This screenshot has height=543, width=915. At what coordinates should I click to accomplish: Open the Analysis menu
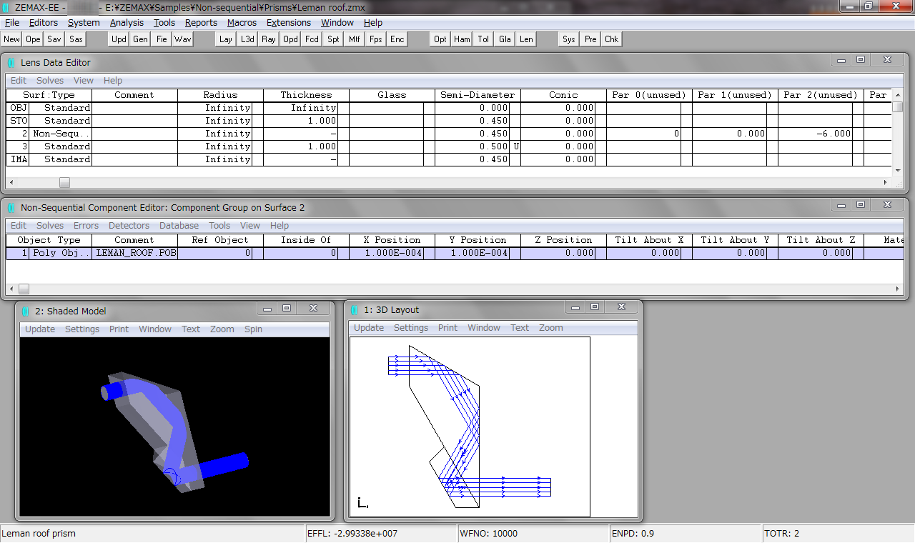pos(127,23)
